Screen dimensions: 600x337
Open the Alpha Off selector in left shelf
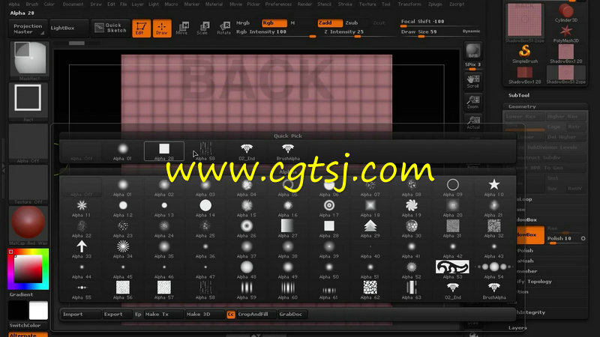click(x=28, y=143)
